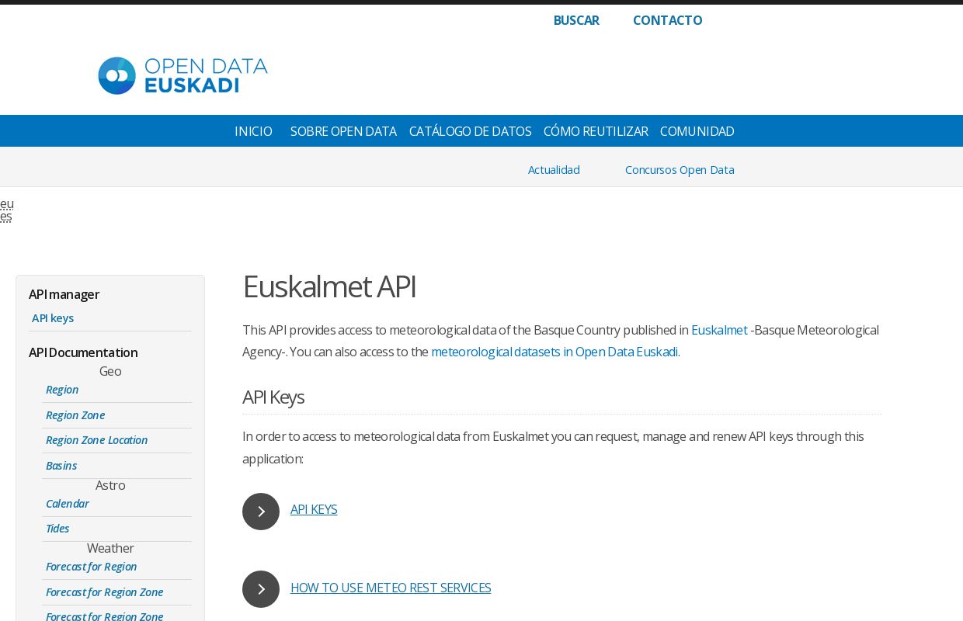The image size is (963, 621).
Task: Click the Open Data Euskadi logo
Action: click(183, 75)
